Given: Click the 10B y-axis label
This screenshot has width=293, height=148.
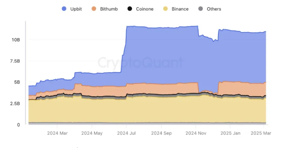Looking at the screenshot, I should [16, 40].
